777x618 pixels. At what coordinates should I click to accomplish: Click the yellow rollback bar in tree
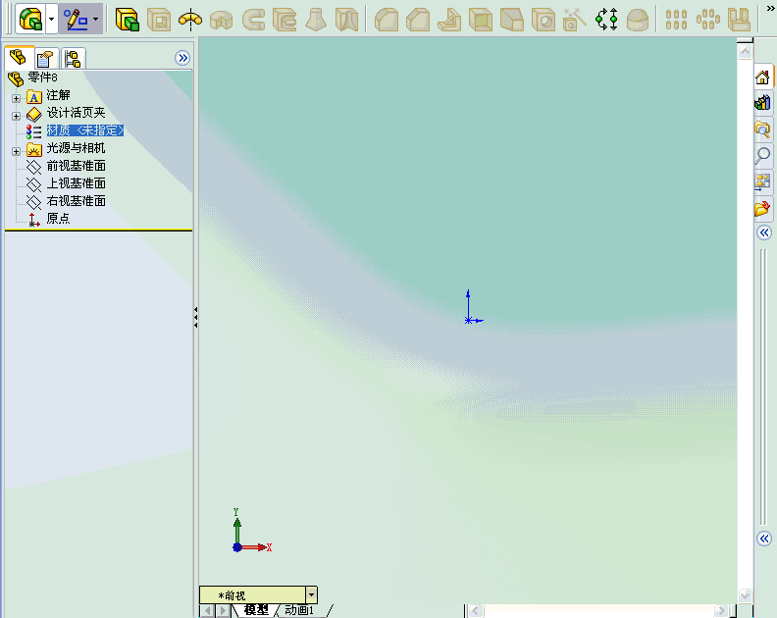click(98, 231)
